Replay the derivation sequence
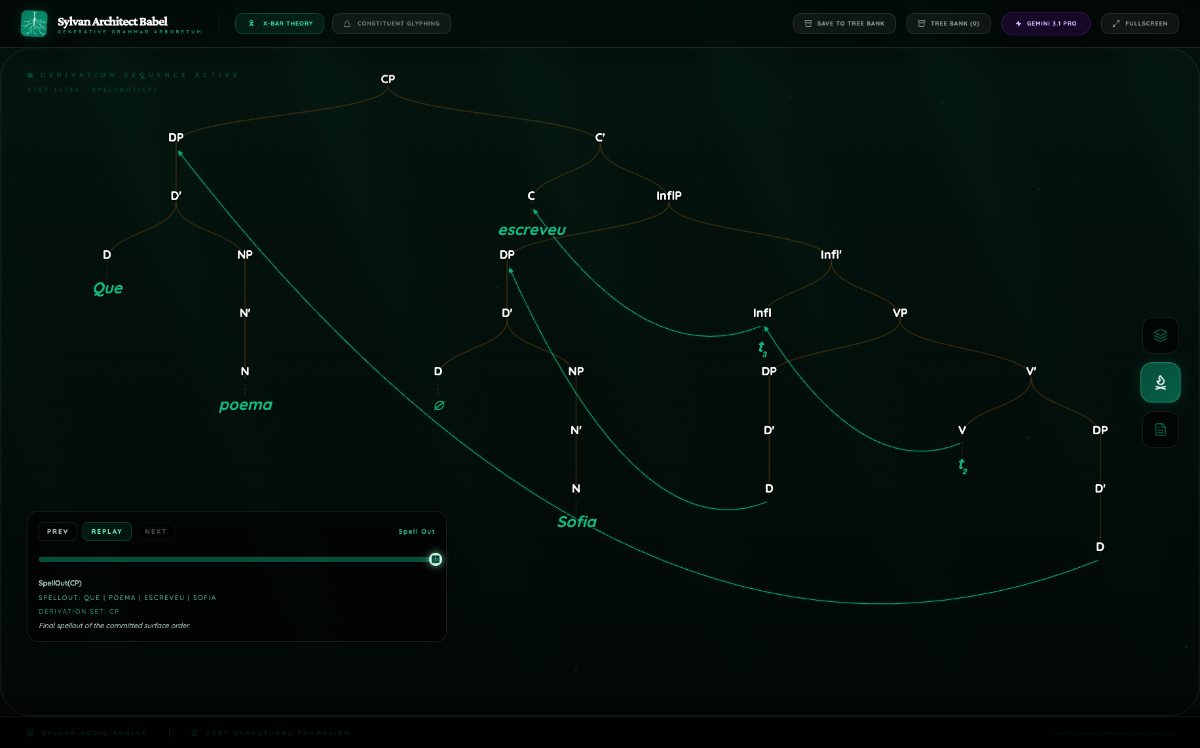The height and width of the screenshot is (748, 1200). point(107,531)
